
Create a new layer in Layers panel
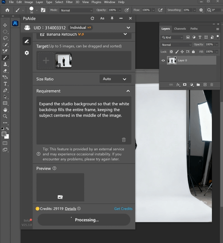click(205, 84)
